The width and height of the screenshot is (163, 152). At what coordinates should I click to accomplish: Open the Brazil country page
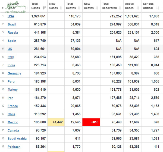coord(12,25)
